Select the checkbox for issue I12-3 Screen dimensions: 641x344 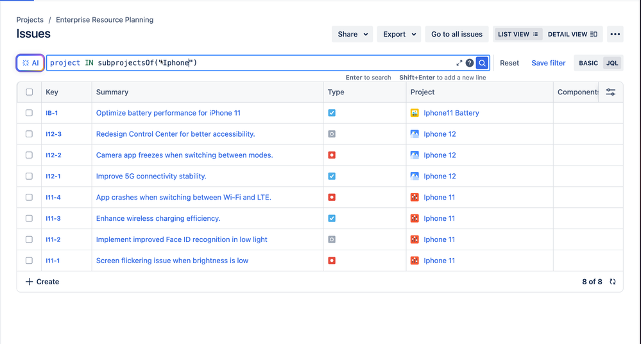(29, 134)
